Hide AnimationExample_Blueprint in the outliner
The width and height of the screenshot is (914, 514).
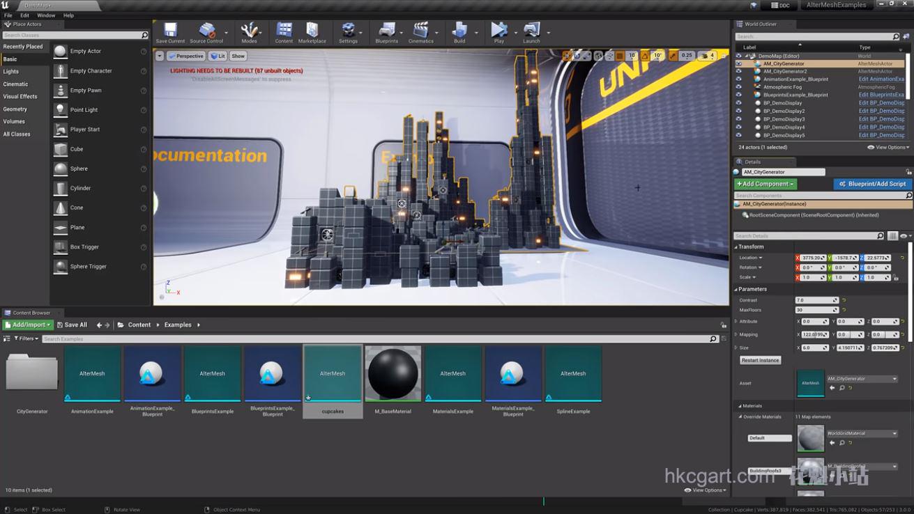click(738, 79)
